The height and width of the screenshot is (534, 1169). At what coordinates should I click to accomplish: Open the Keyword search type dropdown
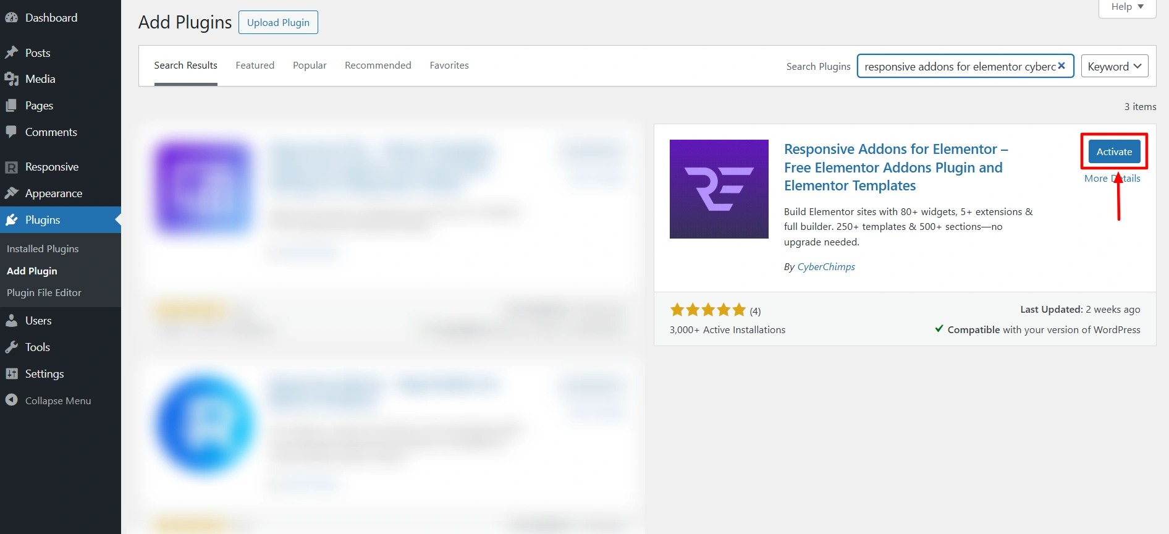tap(1115, 66)
